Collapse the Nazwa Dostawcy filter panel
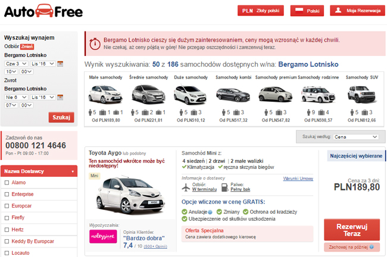Image resolution: width=387 pixels, height=257 pixels. [39, 171]
